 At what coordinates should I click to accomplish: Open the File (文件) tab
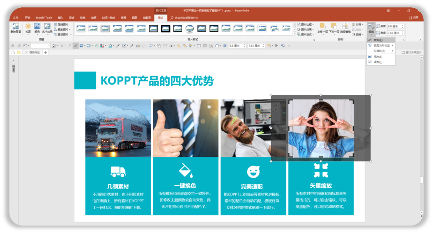[16, 18]
